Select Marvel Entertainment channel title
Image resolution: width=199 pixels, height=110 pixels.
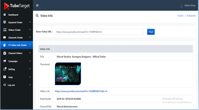[x=67, y=107]
